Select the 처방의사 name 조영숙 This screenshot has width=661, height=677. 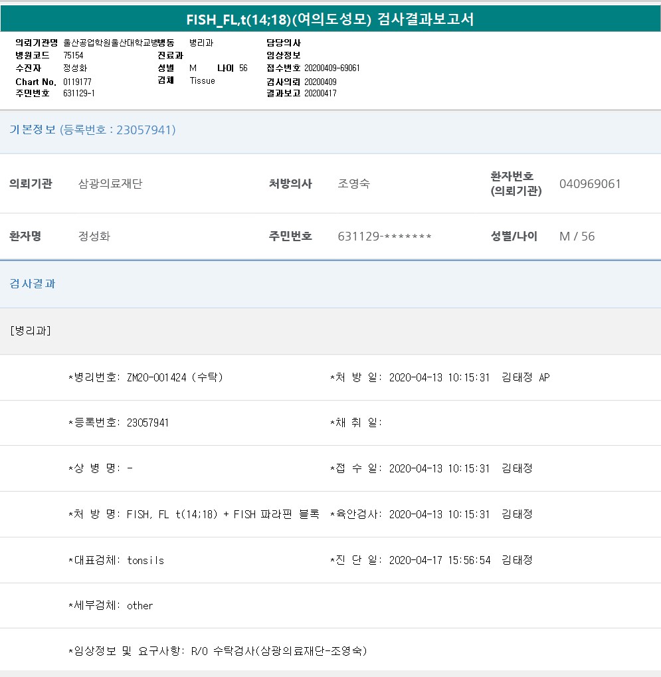[354, 184]
